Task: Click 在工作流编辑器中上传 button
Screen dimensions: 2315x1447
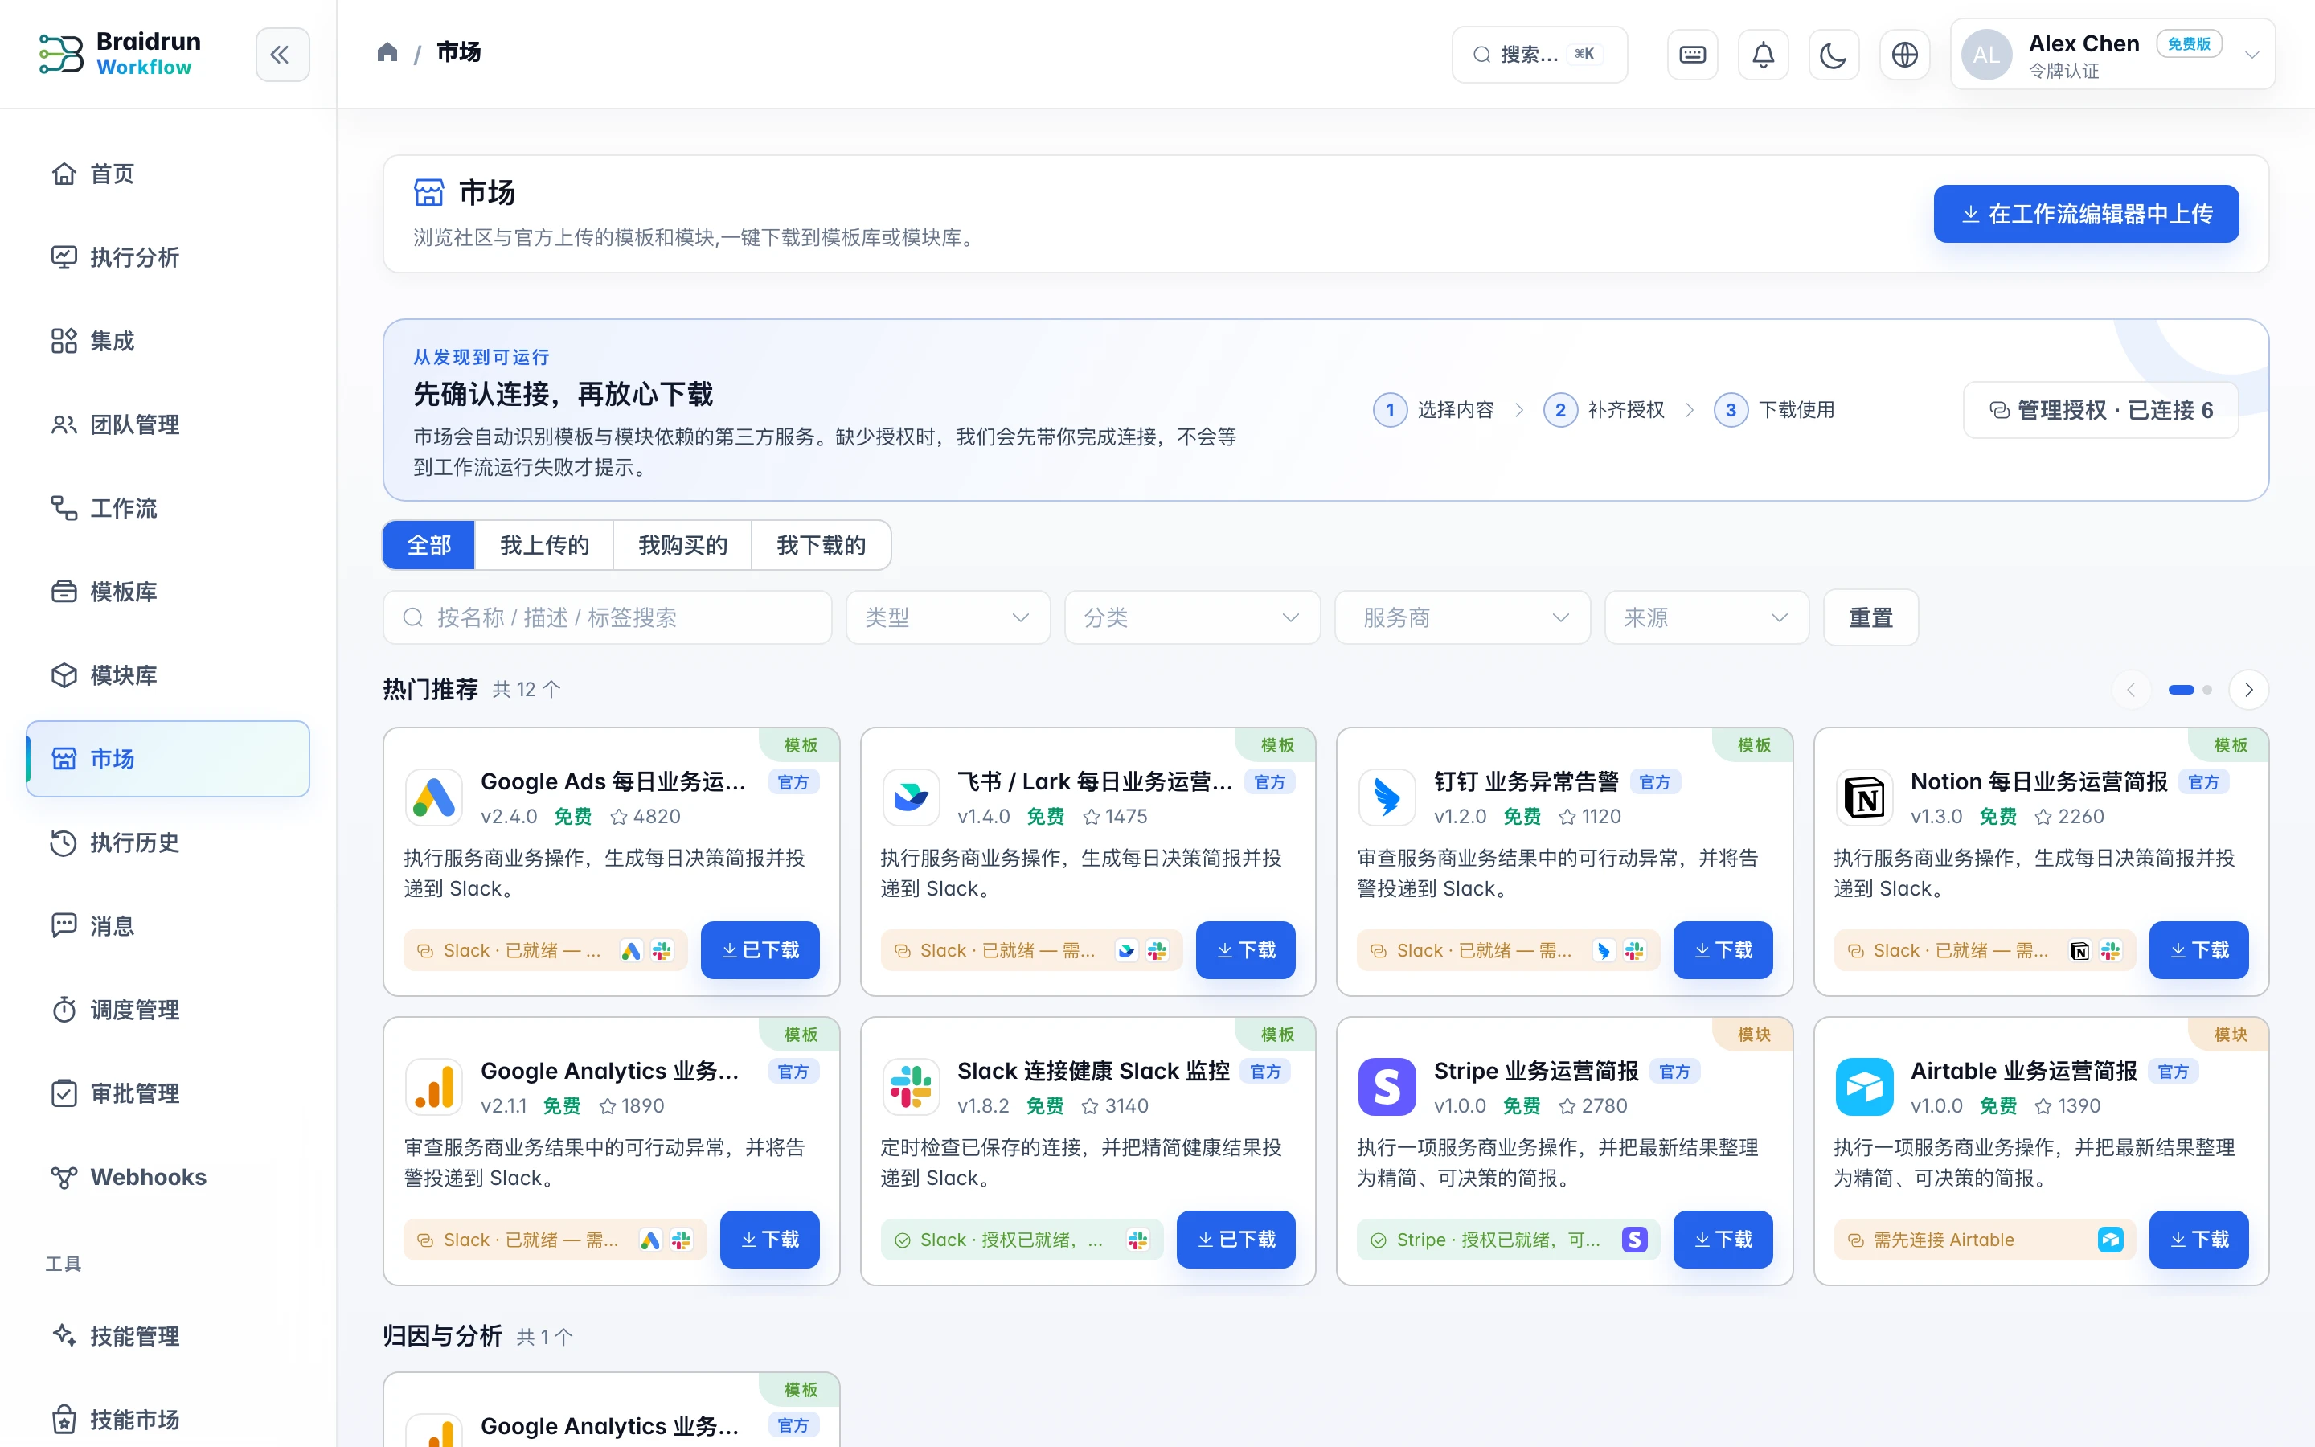Action: (2085, 213)
